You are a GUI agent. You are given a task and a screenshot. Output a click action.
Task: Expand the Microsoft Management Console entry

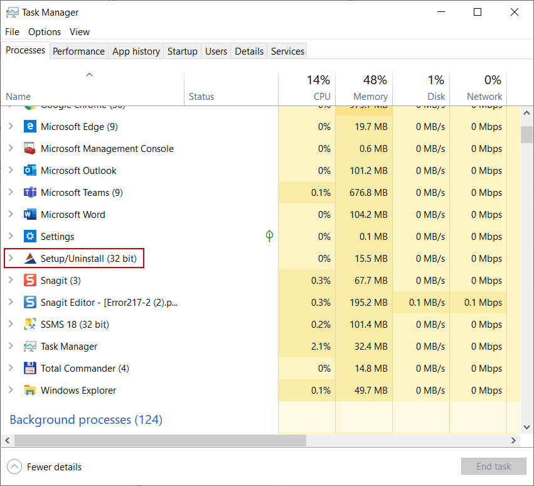click(x=11, y=148)
